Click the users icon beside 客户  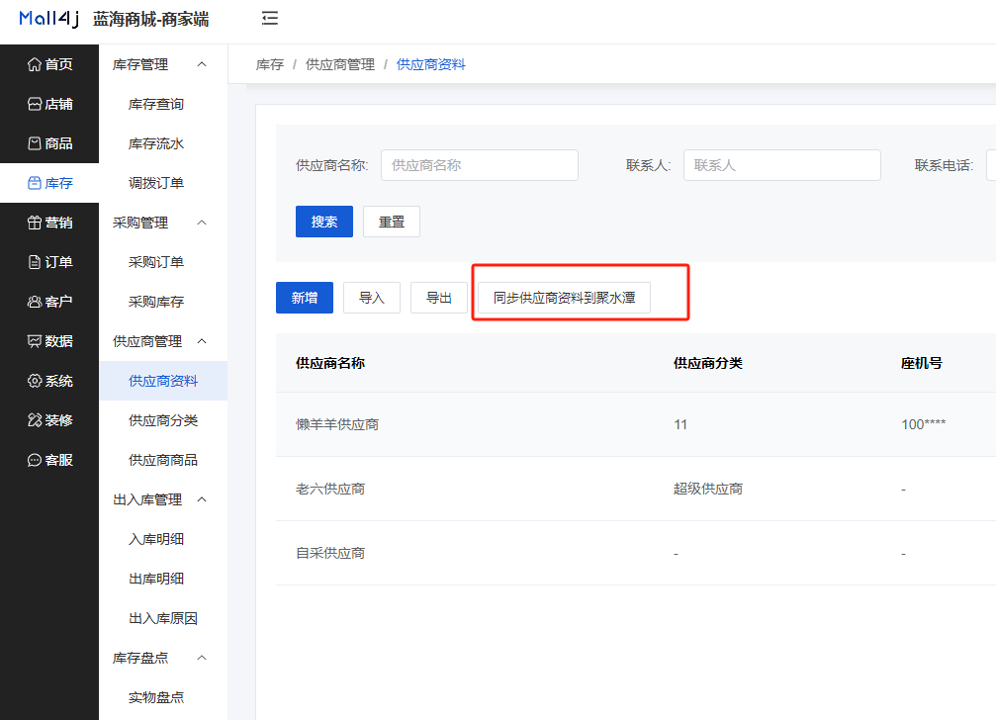tap(35, 302)
